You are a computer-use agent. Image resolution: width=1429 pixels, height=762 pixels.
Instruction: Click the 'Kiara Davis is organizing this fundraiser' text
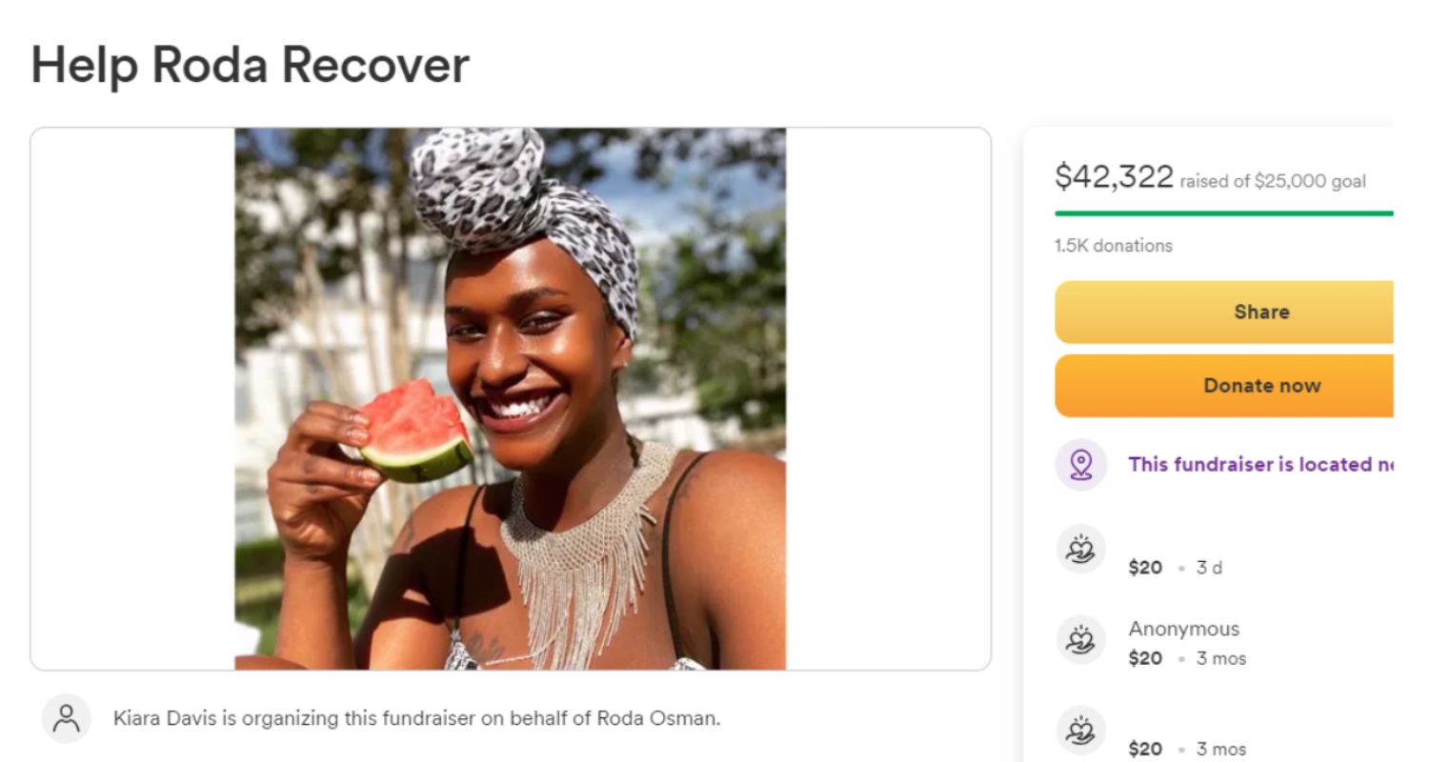point(416,719)
